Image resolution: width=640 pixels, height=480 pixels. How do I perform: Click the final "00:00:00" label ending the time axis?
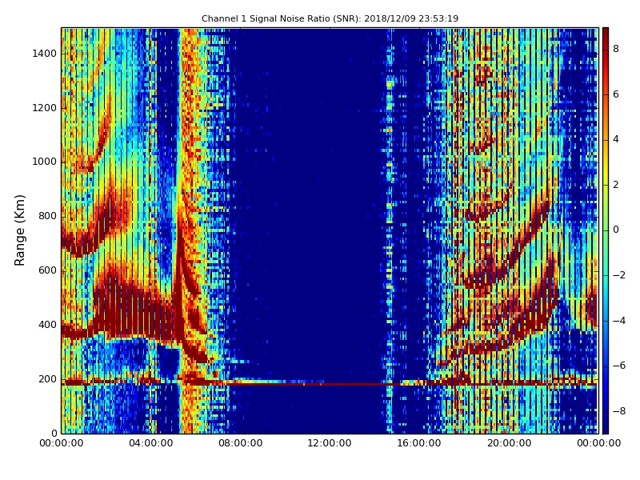click(598, 443)
